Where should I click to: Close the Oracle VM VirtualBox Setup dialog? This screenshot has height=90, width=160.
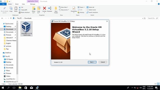107,21
